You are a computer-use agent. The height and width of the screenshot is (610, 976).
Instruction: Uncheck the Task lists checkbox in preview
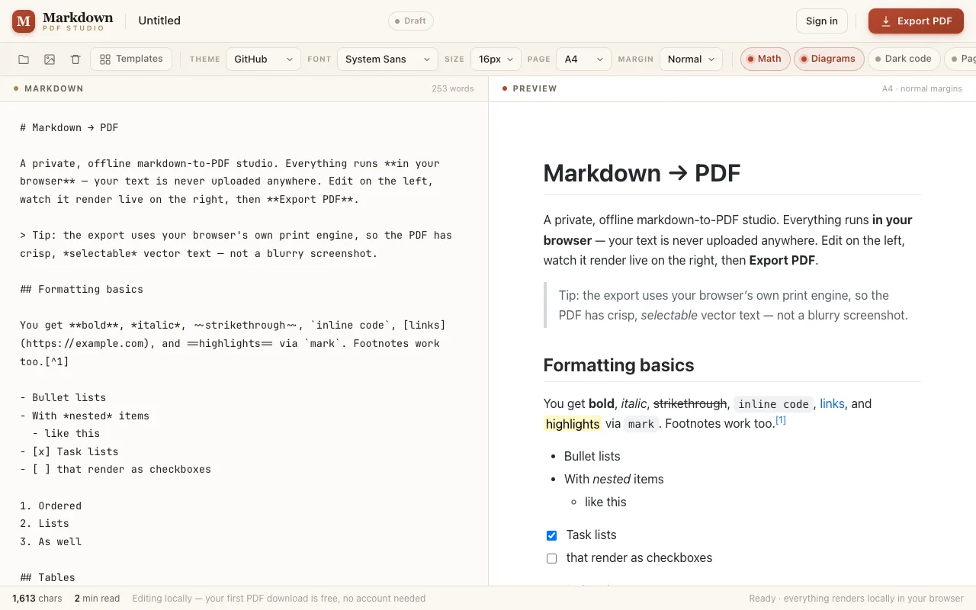click(552, 535)
